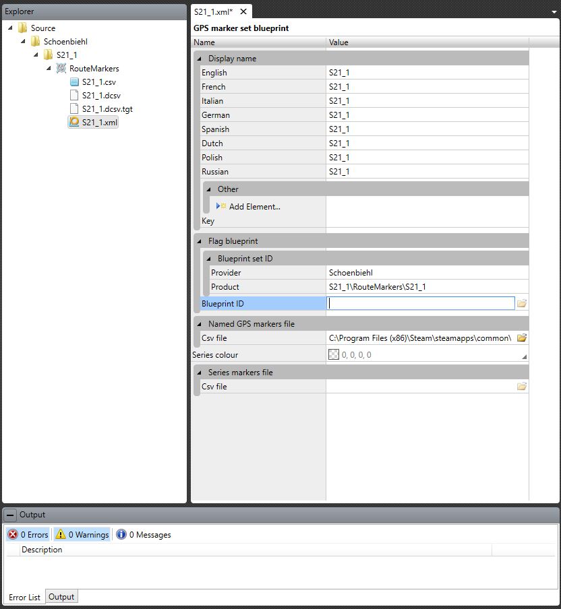Collapse the Schoenbiehl tree node
561x609 pixels.
23,41
